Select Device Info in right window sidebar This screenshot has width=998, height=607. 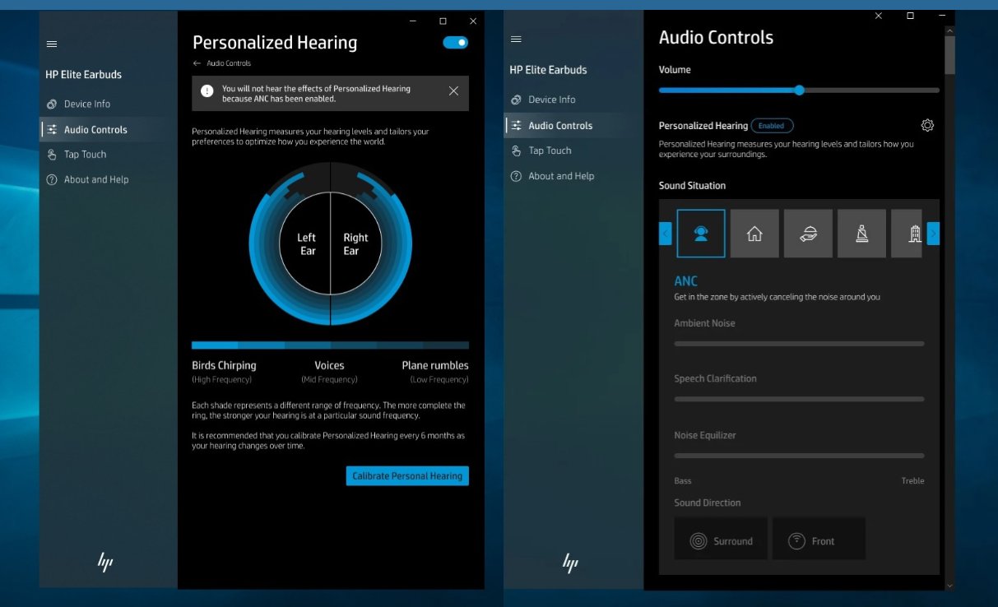point(573,100)
